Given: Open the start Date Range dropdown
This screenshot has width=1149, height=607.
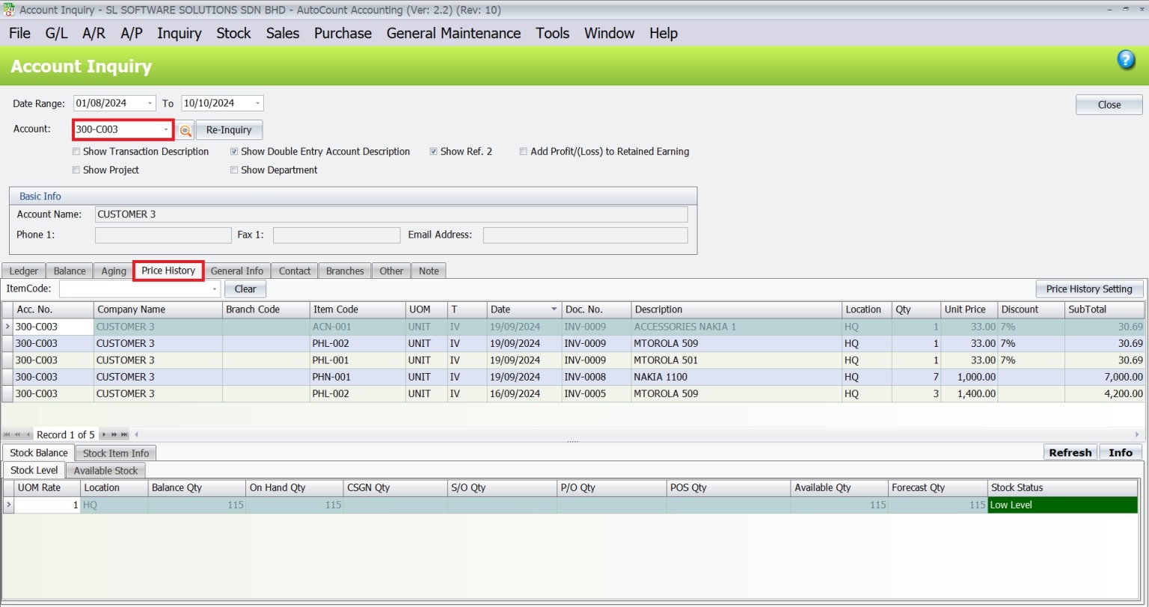Looking at the screenshot, I should 150,102.
